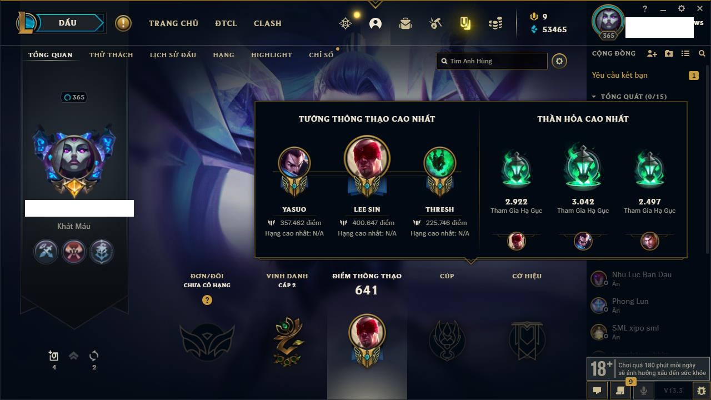
Task: Click the Tìm Anh Hùng search field
Action: point(492,61)
